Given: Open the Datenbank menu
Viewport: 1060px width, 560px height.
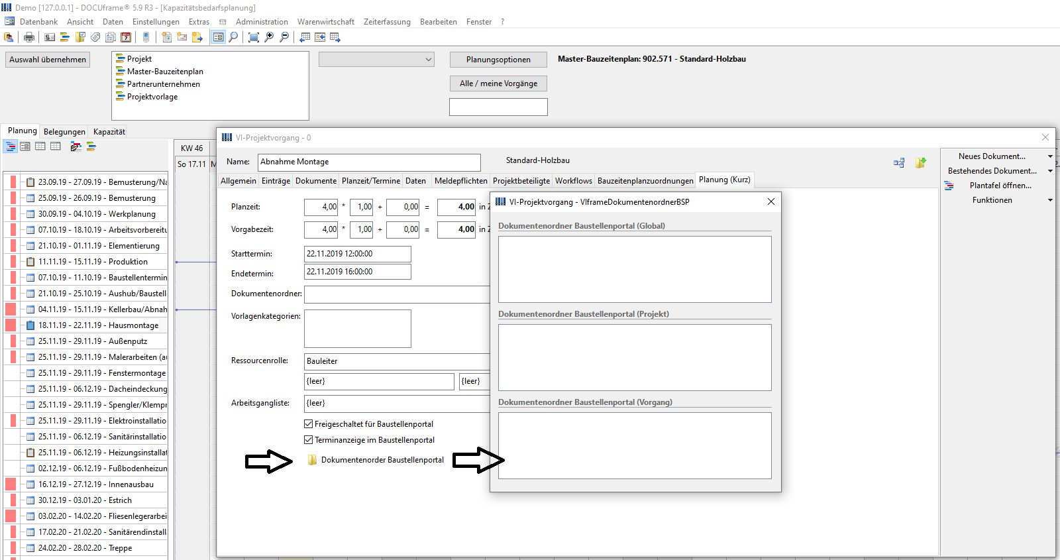Looking at the screenshot, I should coord(38,22).
